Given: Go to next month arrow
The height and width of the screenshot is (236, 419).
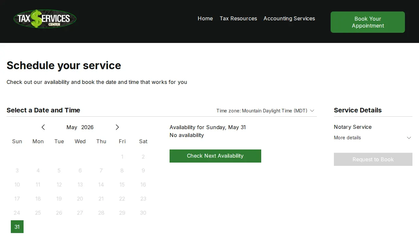Looking at the screenshot, I should click(x=117, y=127).
